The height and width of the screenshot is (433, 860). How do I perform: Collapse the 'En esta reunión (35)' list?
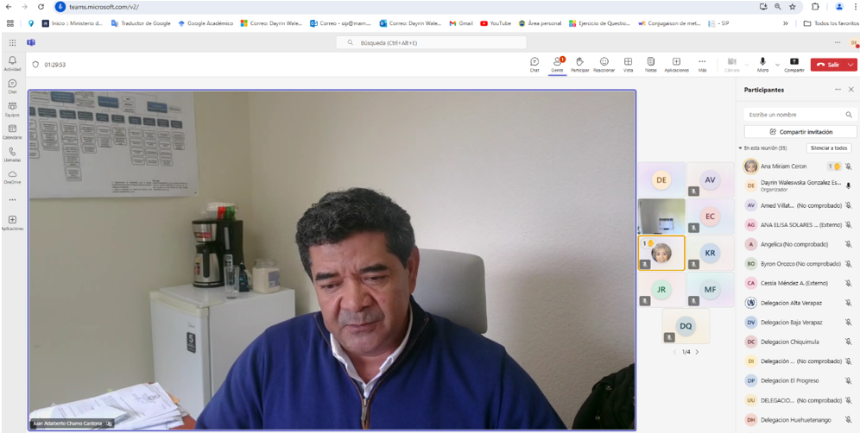tap(740, 148)
